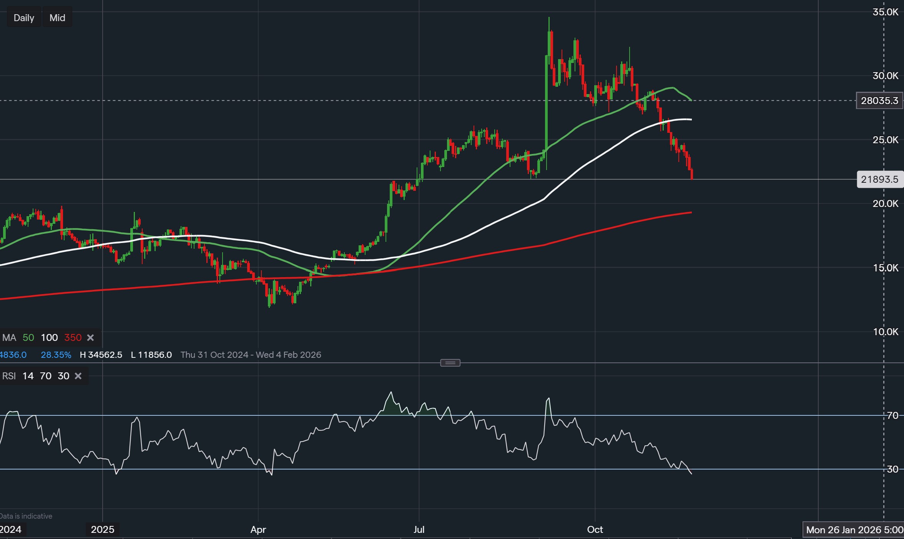Click the Oct label on time axis
Viewport: 904px width, 539px height.
pyautogui.click(x=595, y=530)
